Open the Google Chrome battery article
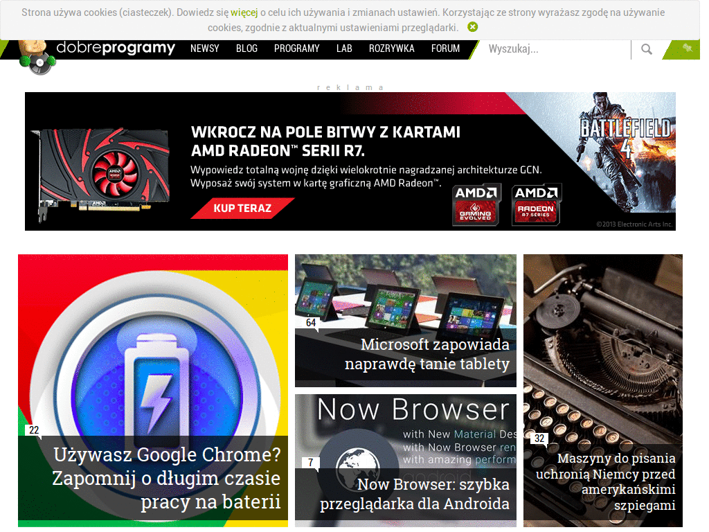 pyautogui.click(x=153, y=388)
